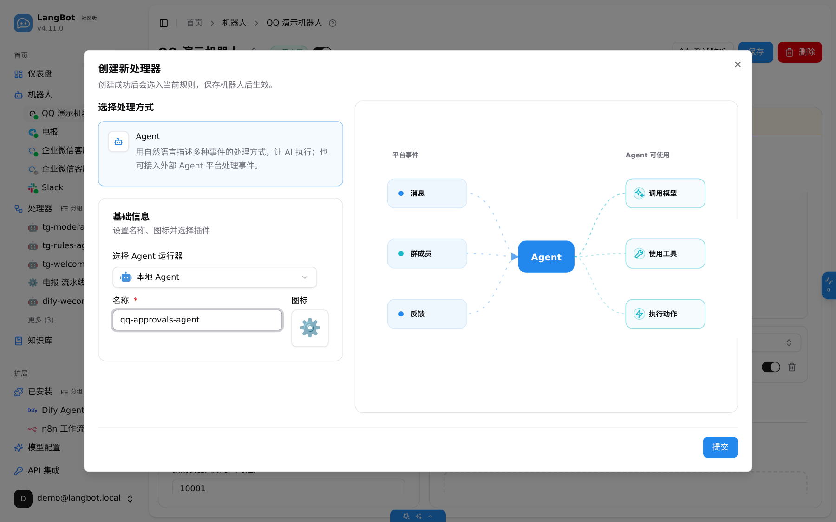
Task: Click the 消息 platform event node
Action: (x=427, y=193)
